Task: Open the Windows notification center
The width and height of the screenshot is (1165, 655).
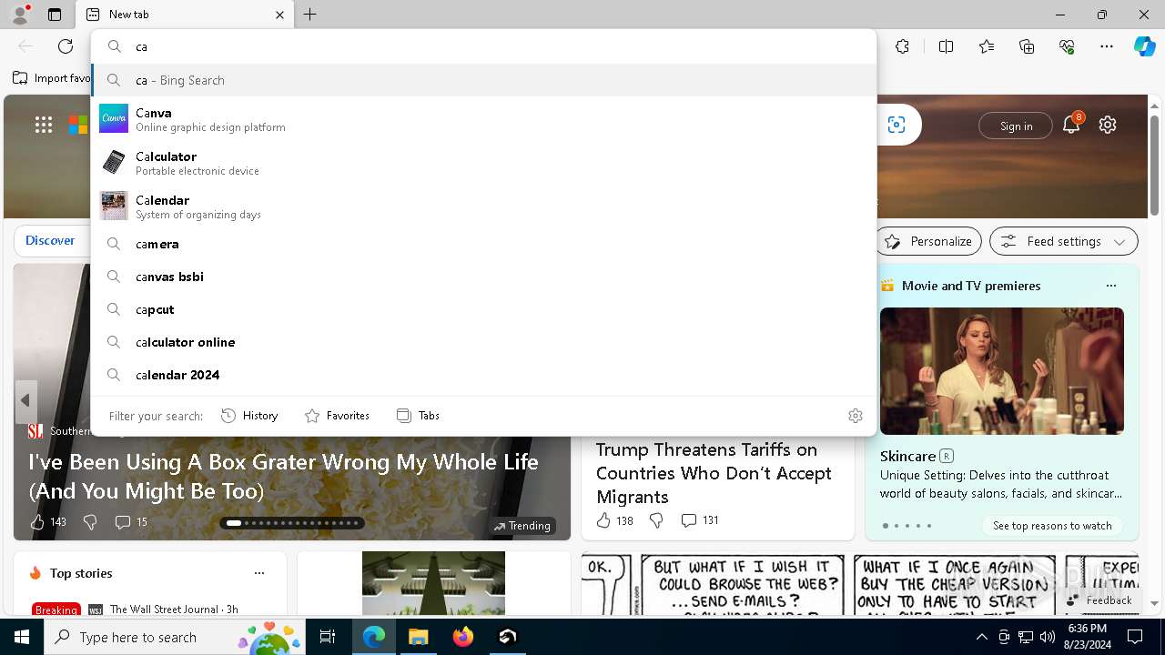Action: click(x=1135, y=637)
